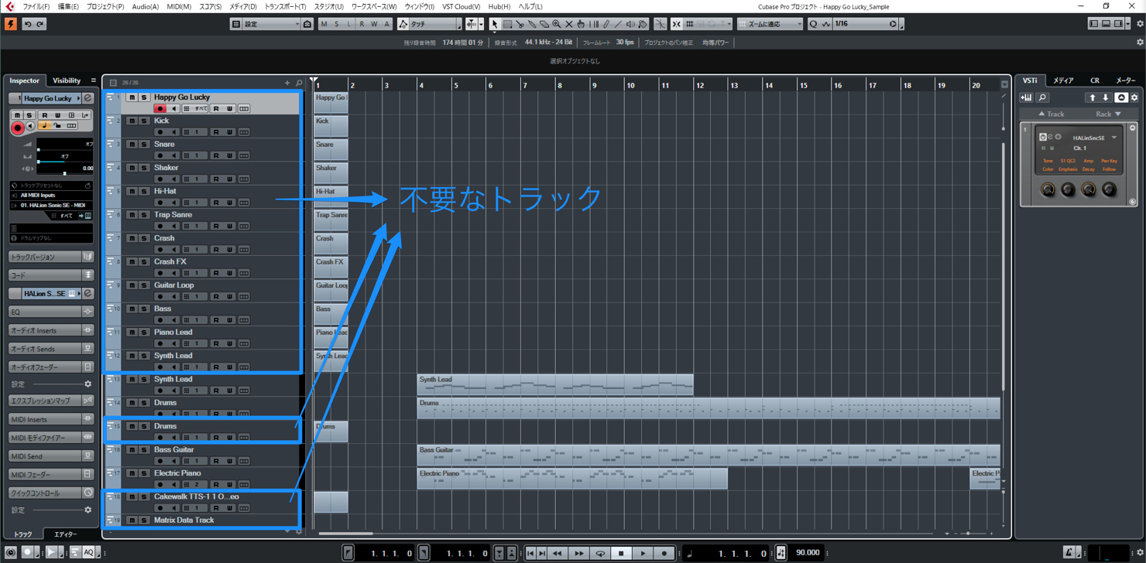Toggle monitor on the Hi-Hat track
The height and width of the screenshot is (563, 1146).
coord(173,203)
